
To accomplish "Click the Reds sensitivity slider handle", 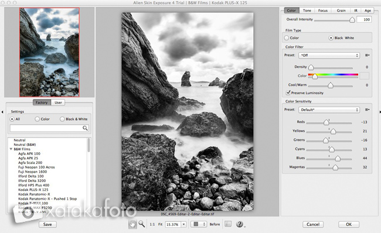I will click(x=326, y=122).
